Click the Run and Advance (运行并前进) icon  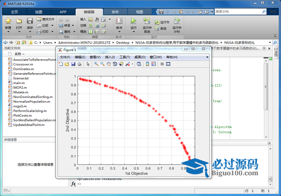(x=147, y=21)
